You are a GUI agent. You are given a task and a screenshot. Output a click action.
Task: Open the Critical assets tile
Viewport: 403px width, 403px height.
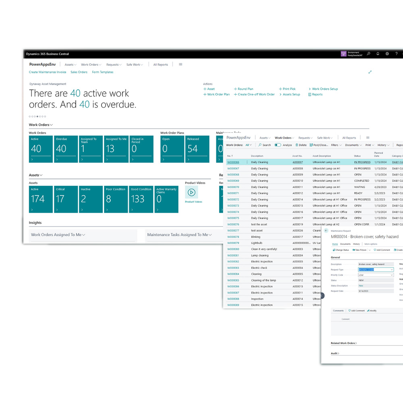pyautogui.click(x=66, y=199)
